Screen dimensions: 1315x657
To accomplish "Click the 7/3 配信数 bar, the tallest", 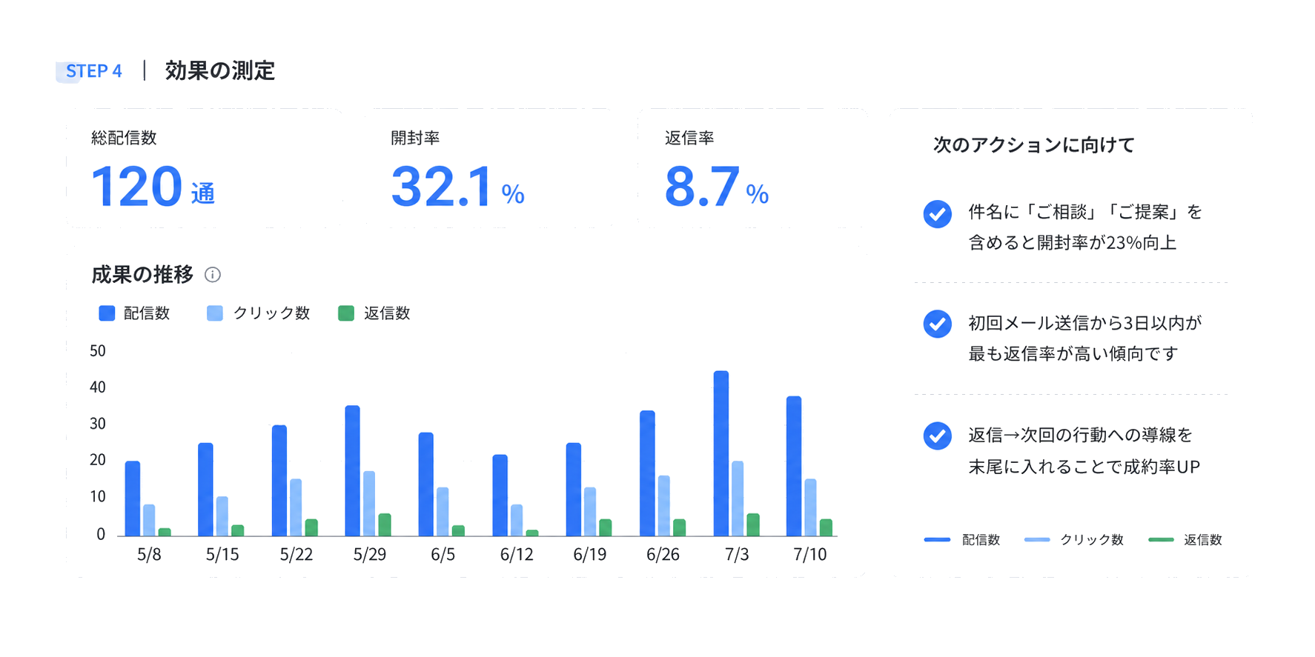I will (721, 453).
